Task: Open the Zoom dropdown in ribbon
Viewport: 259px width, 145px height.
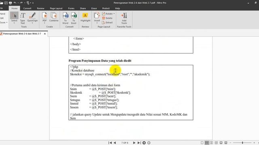Action: point(4,23)
